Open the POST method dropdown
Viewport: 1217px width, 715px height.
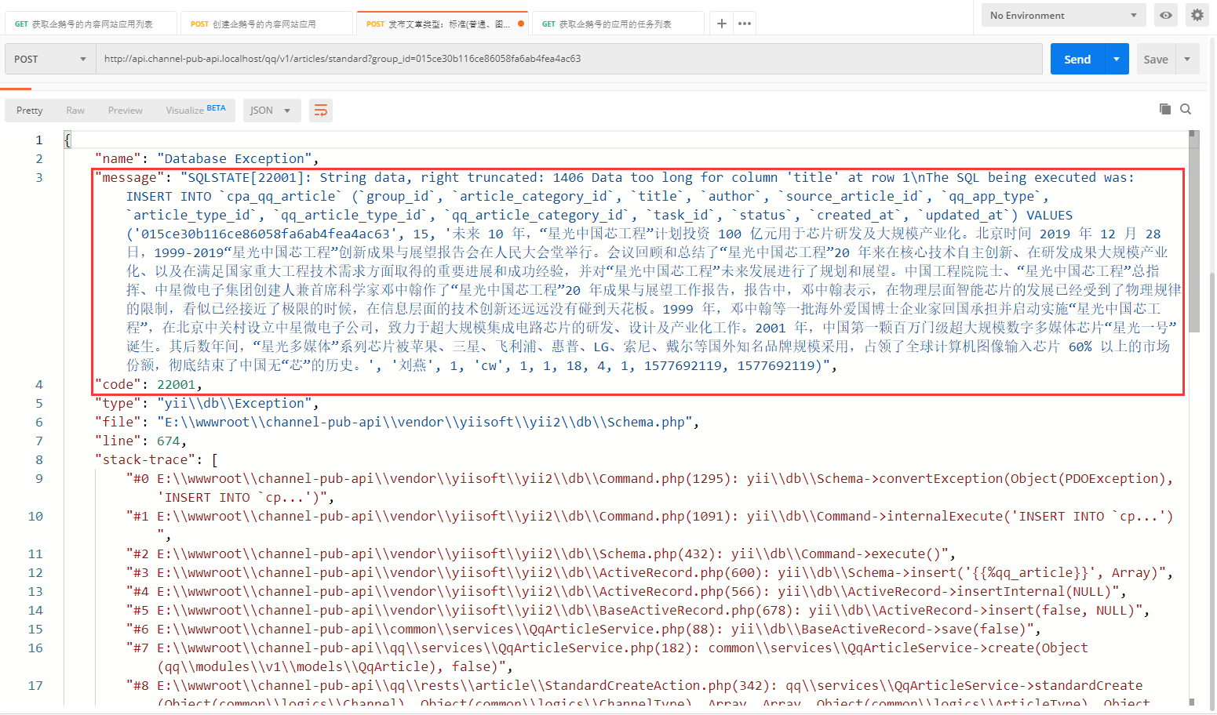click(x=50, y=59)
